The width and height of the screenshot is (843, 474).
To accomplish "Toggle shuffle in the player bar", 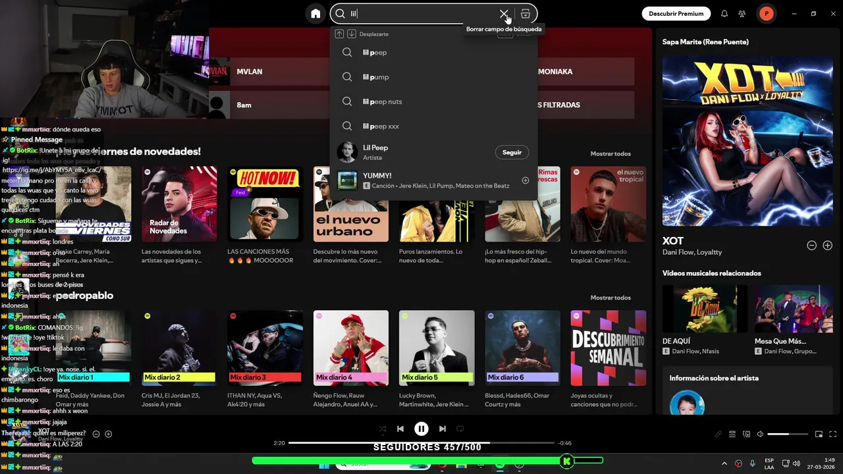I will coord(383,429).
